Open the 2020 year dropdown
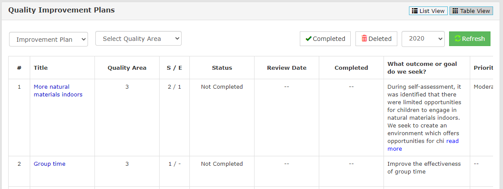 [x=423, y=39]
